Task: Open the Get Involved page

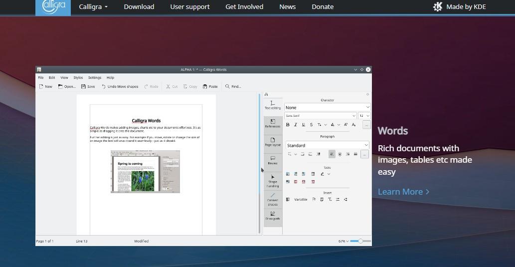Action: point(244,6)
